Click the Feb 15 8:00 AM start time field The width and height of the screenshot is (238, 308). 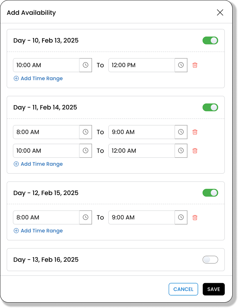coord(46,218)
